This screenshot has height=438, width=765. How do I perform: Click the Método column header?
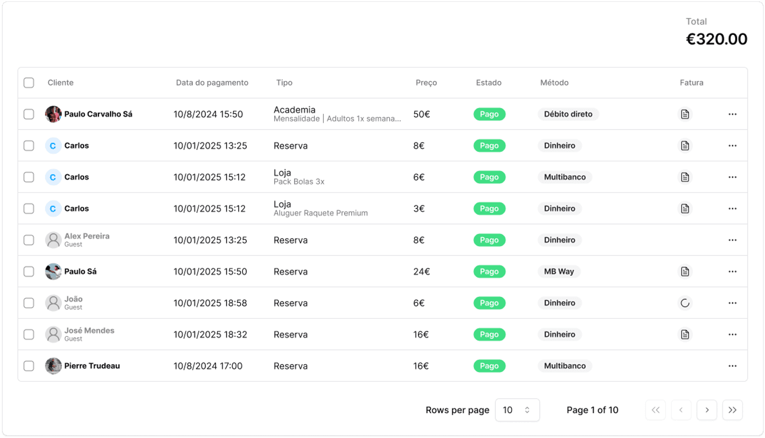point(554,83)
